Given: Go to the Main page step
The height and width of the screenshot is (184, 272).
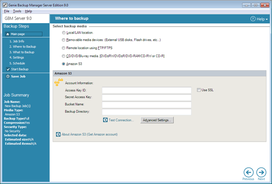Looking at the screenshot, I should click(x=24, y=34).
